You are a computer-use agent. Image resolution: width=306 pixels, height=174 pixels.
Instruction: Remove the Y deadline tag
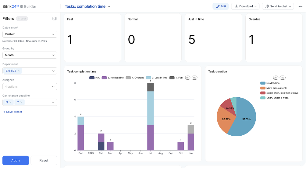(x=21, y=102)
